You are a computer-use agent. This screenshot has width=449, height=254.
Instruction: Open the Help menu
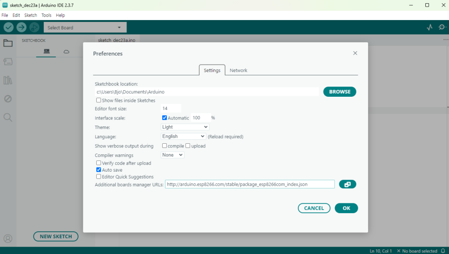60,15
